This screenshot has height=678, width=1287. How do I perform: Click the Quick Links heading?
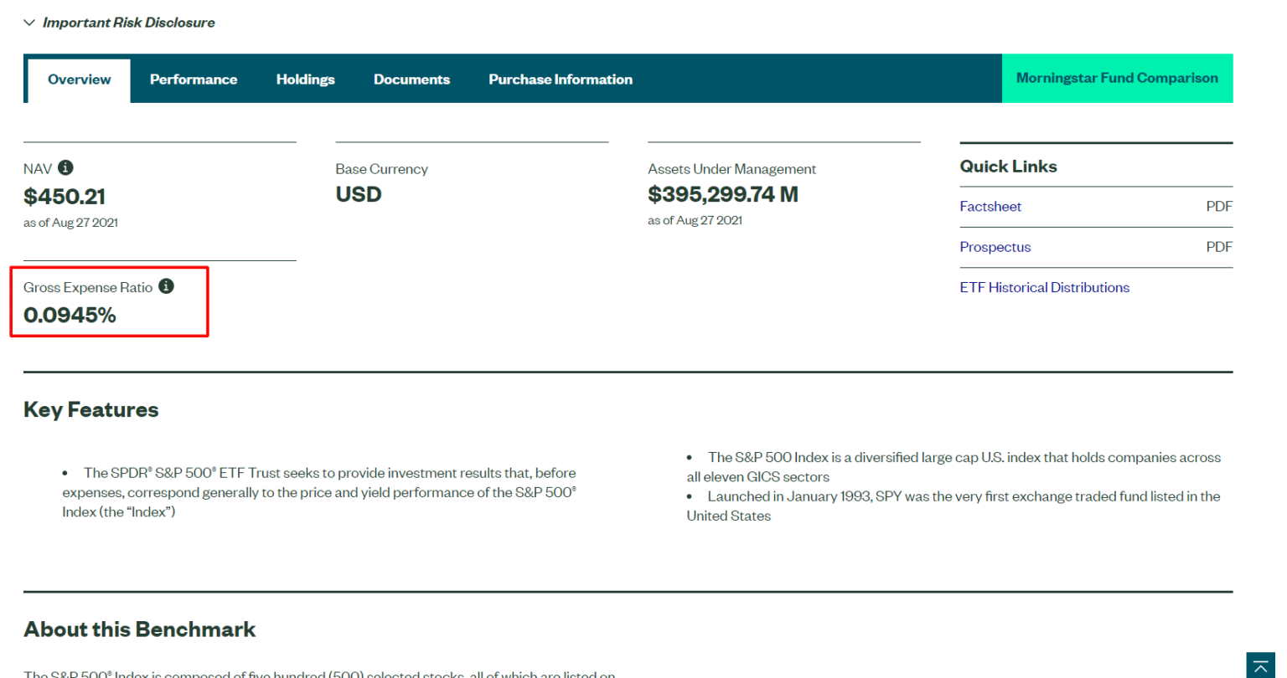click(x=1008, y=166)
